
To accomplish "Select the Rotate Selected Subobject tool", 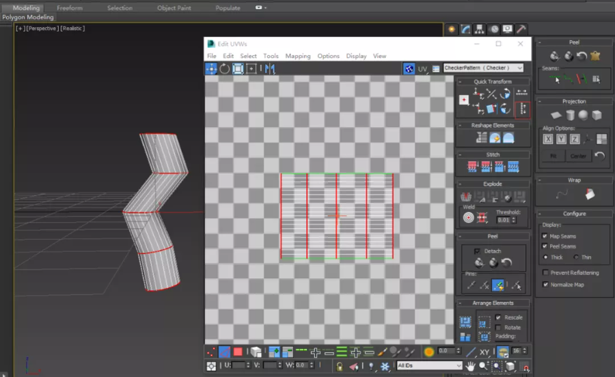I will 224,69.
